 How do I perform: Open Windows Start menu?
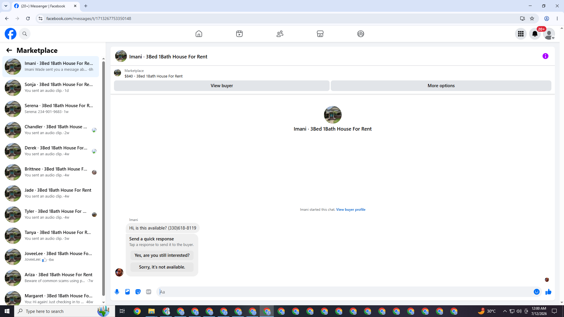[x=7, y=311]
